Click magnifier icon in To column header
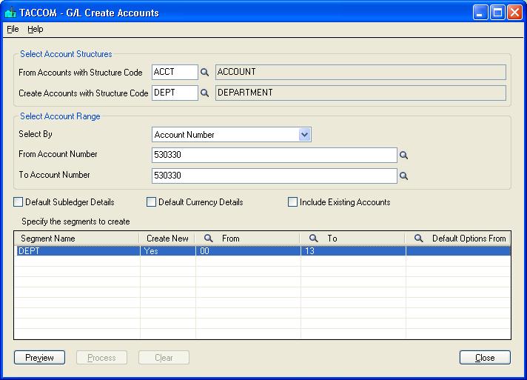 (x=314, y=238)
